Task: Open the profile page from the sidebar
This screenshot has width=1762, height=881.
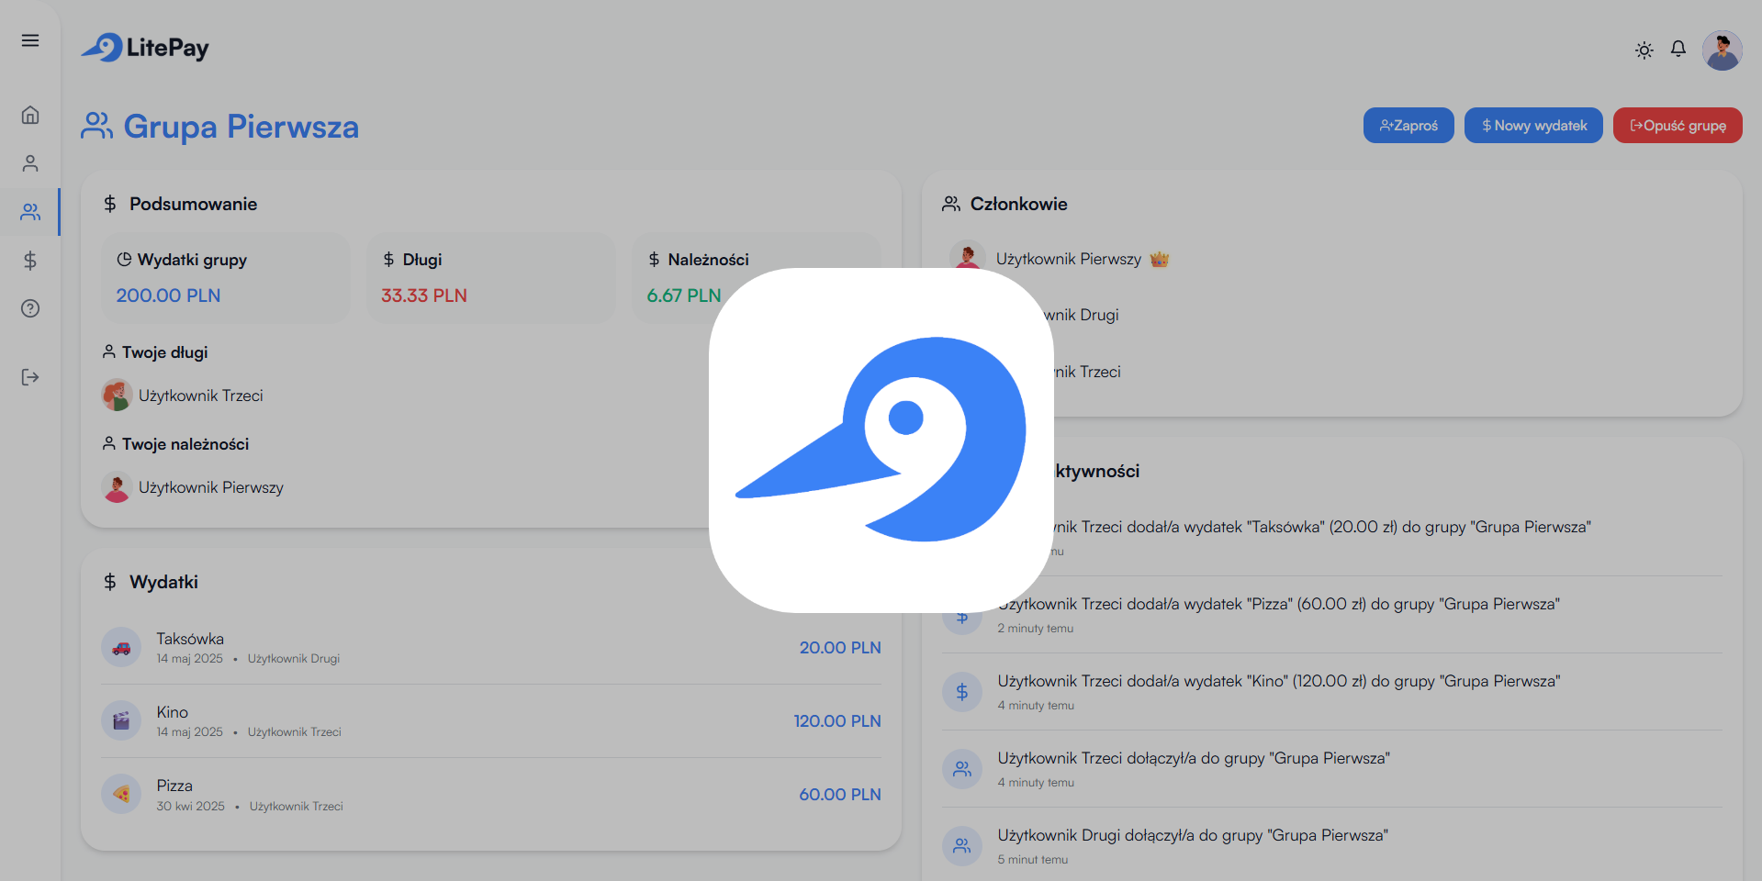Action: [30, 163]
